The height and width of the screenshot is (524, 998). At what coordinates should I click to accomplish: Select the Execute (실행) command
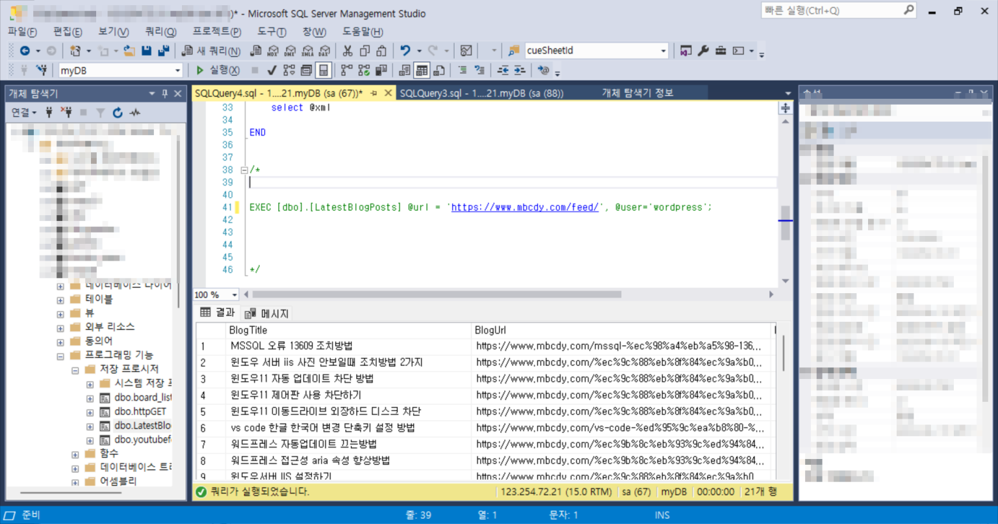coord(214,70)
